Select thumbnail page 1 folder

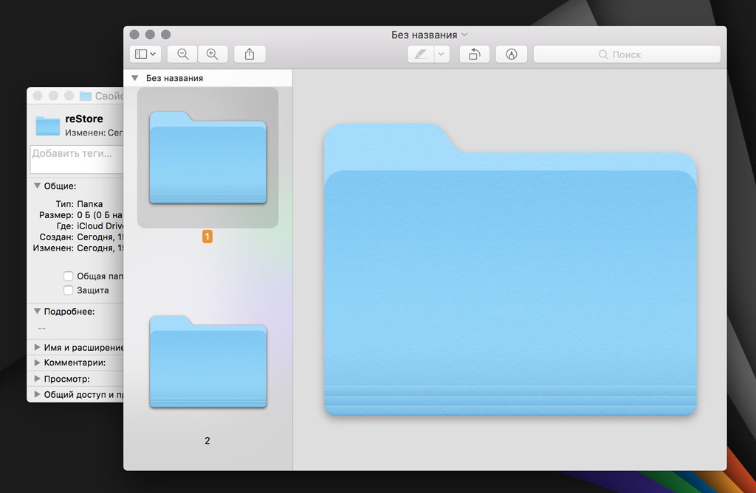[207, 158]
